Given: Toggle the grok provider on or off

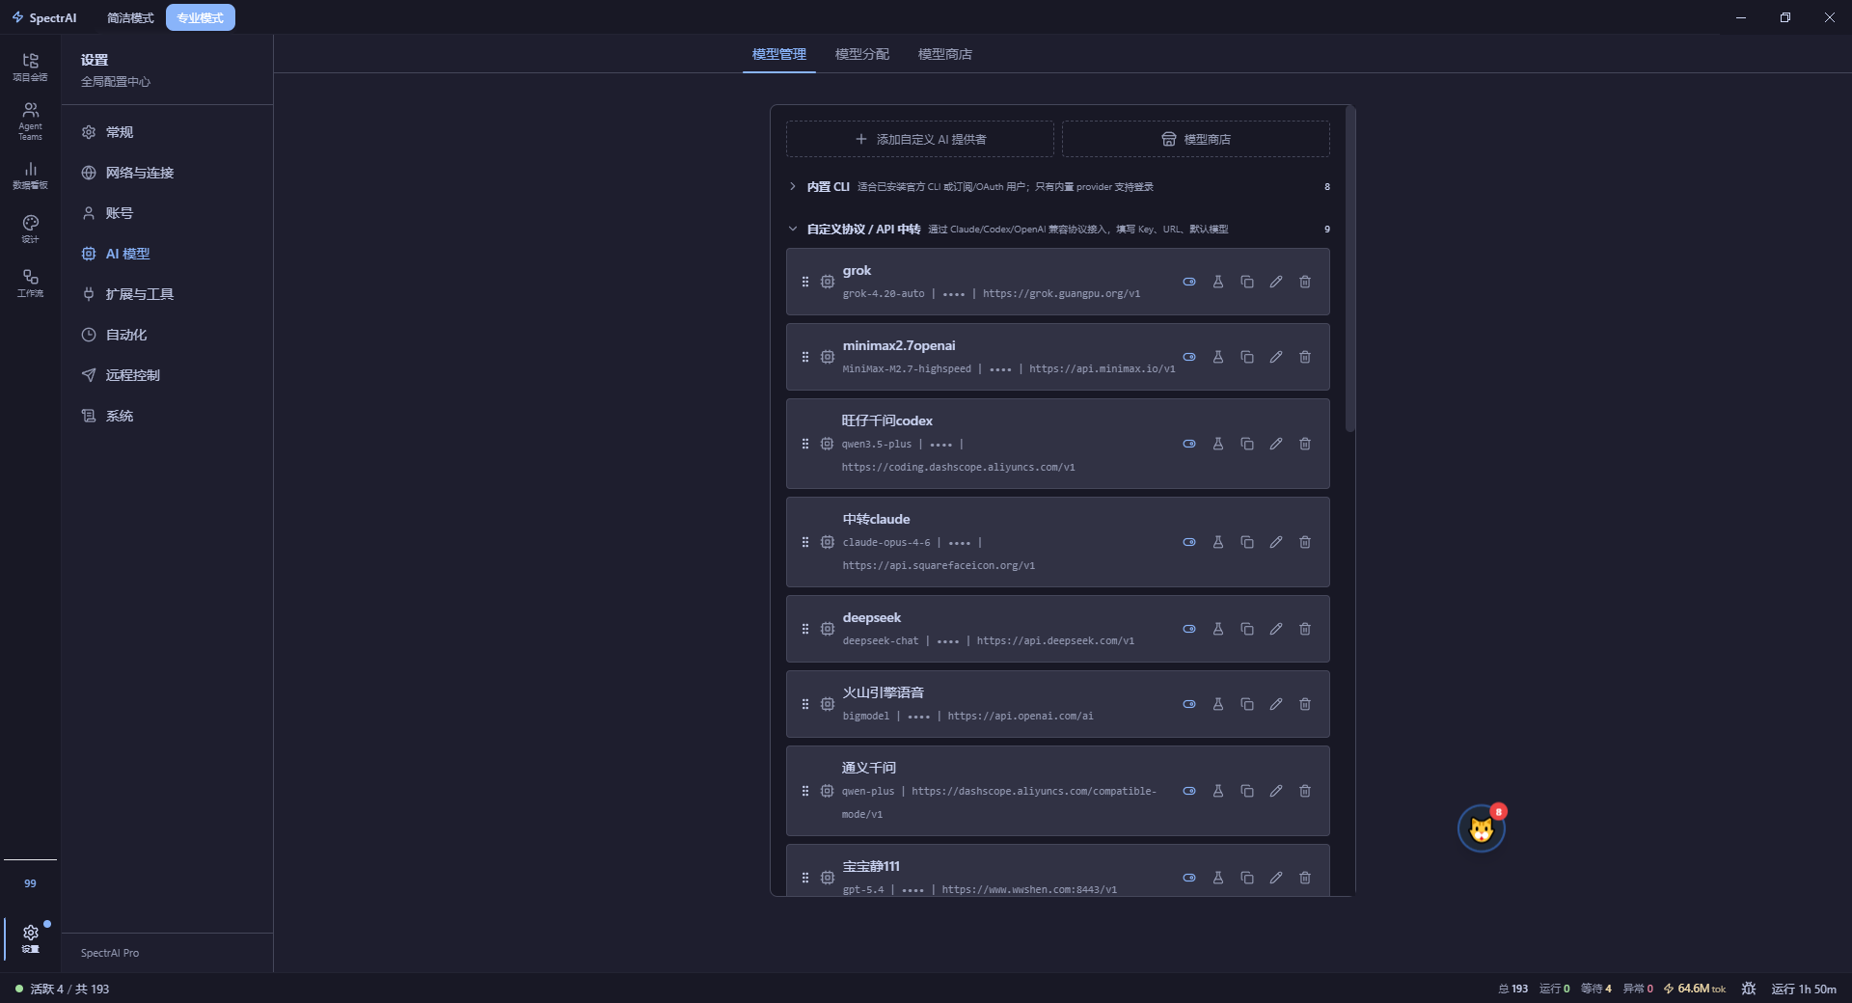Looking at the screenshot, I should pos(1189,282).
